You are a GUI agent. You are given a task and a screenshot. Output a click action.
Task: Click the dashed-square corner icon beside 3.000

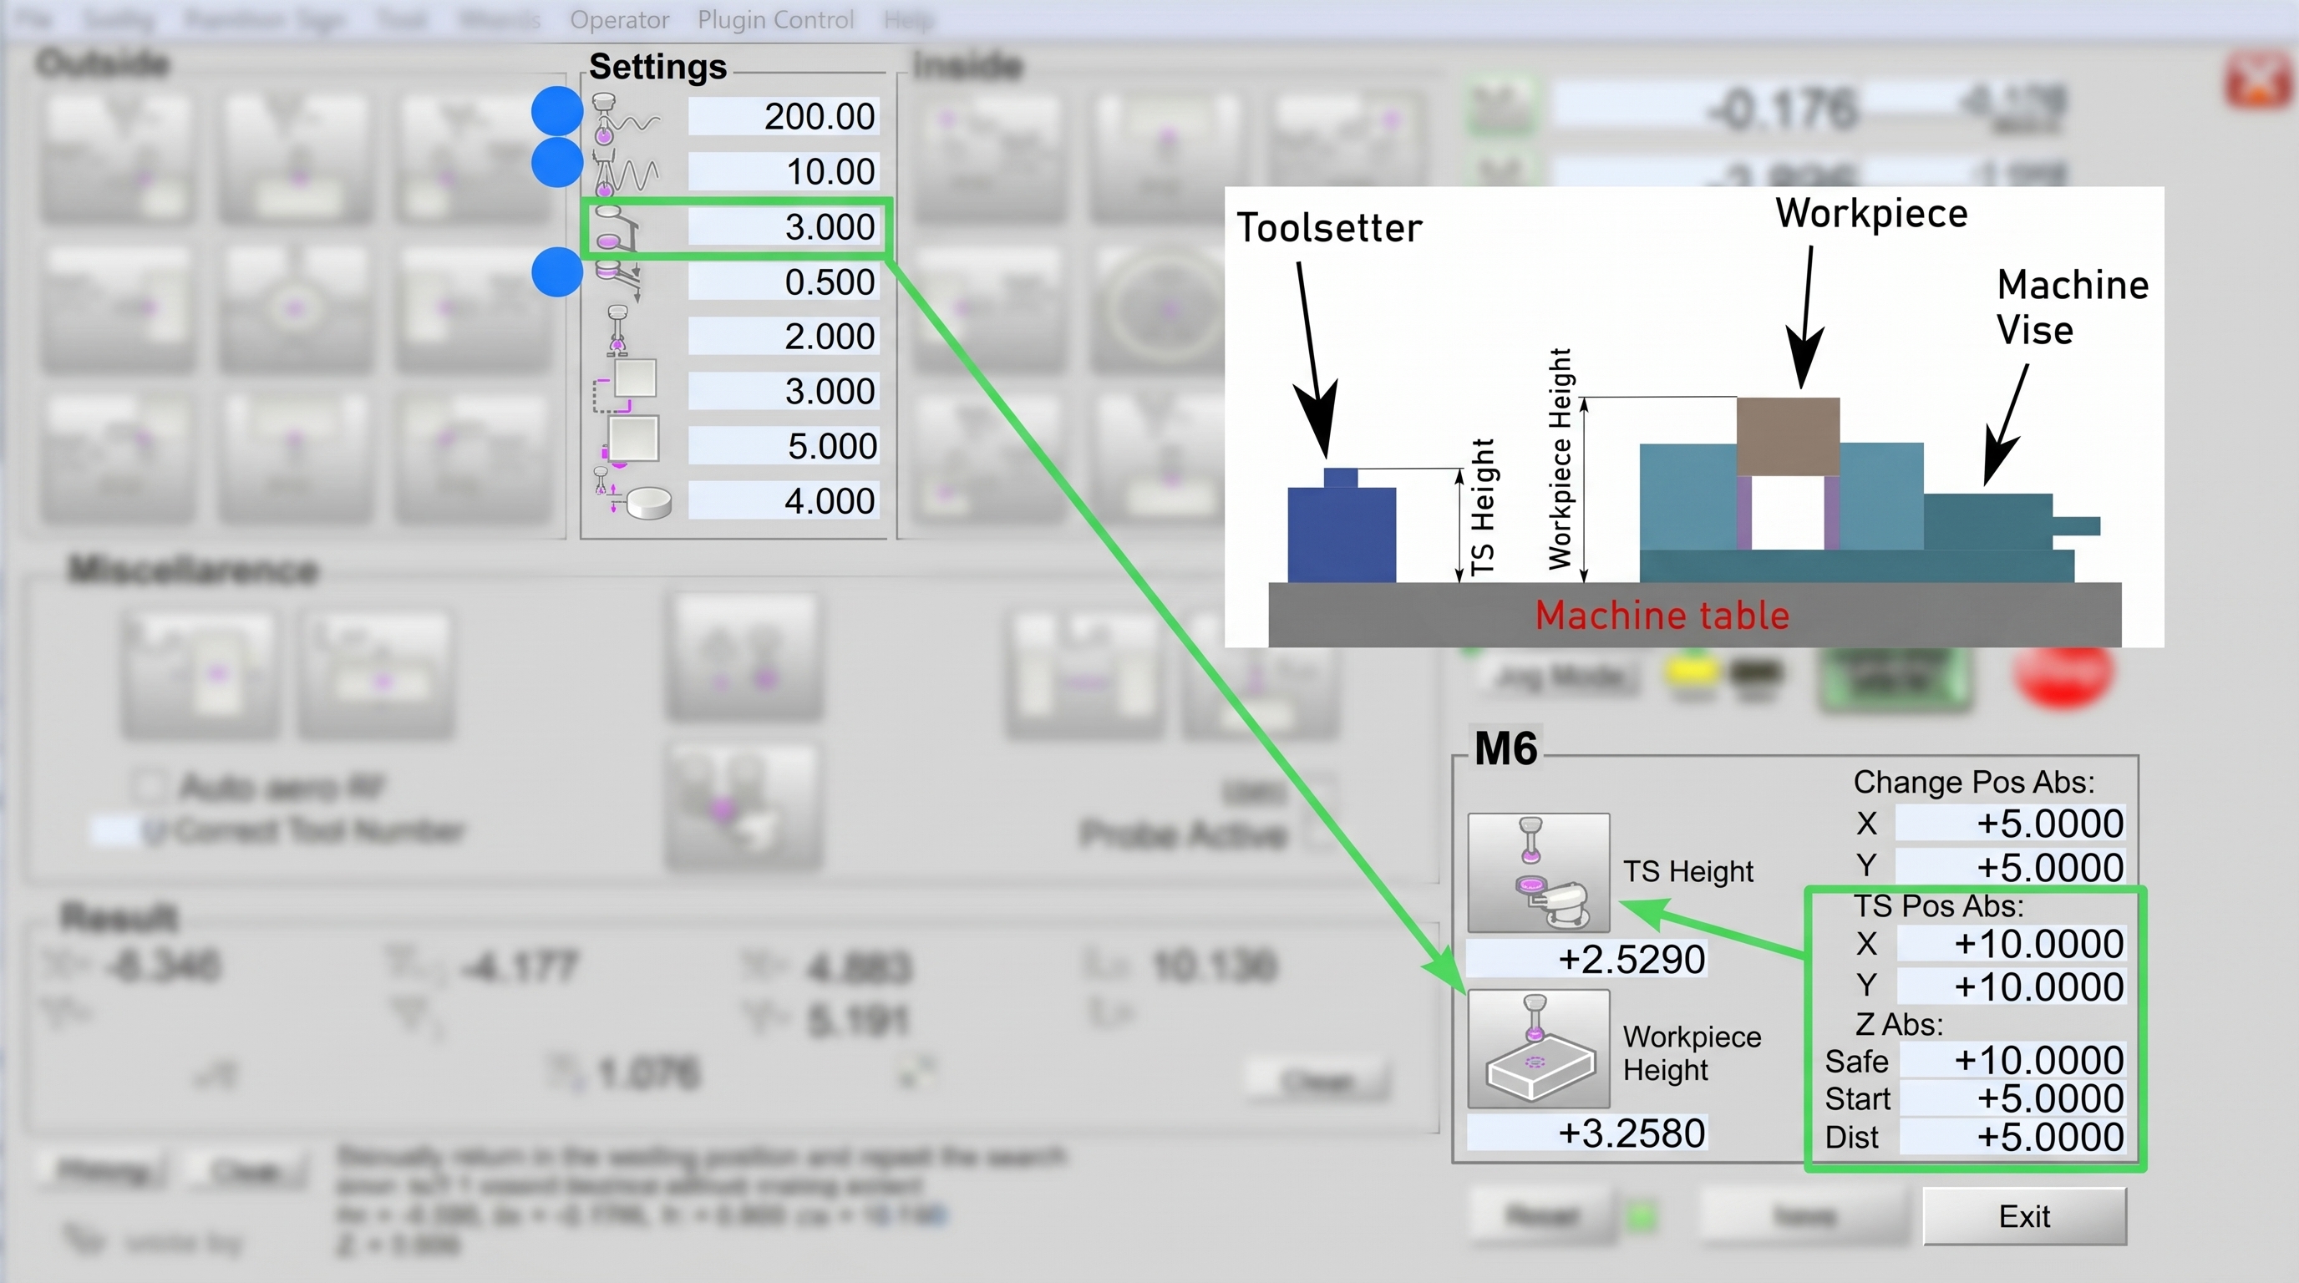625,385
